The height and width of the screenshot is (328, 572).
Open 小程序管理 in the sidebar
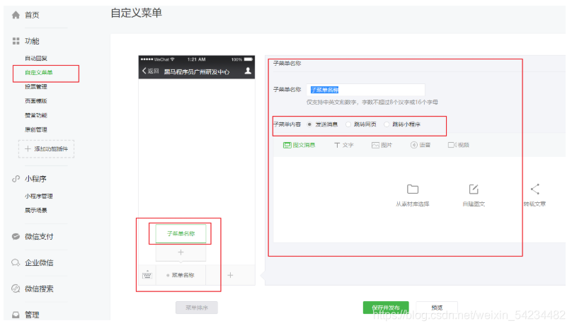coord(39,196)
